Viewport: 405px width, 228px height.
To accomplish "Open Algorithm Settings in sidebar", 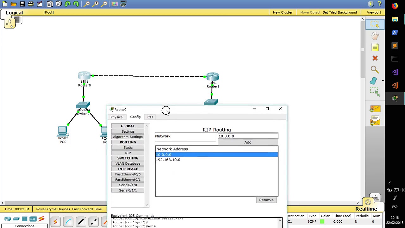I will (128, 137).
